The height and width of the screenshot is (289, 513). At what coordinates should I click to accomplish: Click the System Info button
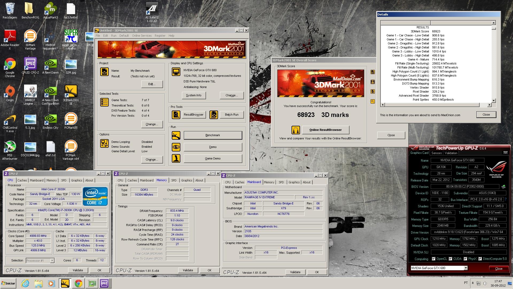point(194,96)
